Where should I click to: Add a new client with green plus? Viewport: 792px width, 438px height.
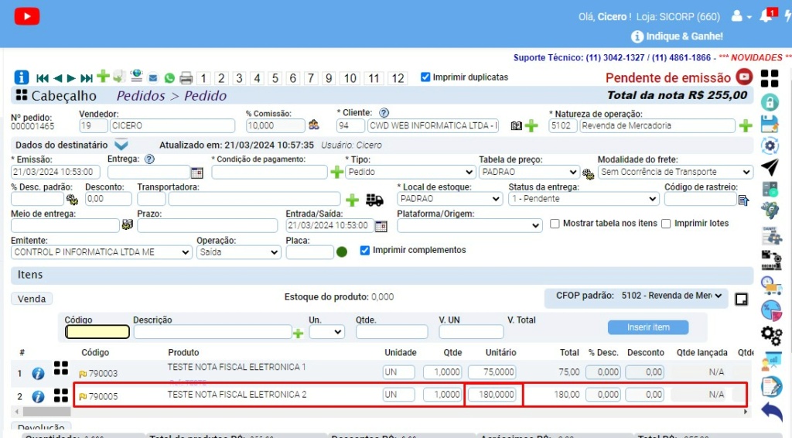point(531,126)
